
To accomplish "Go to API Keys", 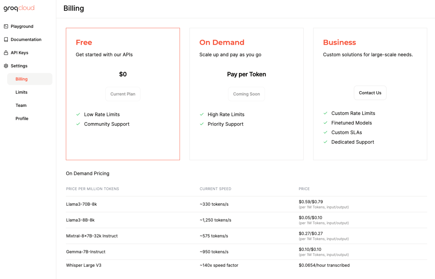I will tap(20, 53).
